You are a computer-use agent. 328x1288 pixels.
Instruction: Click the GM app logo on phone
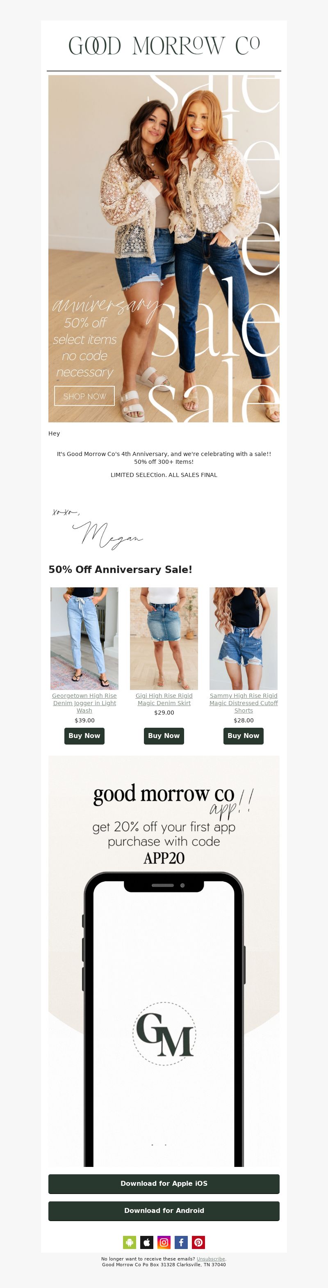pyautogui.click(x=164, y=1034)
